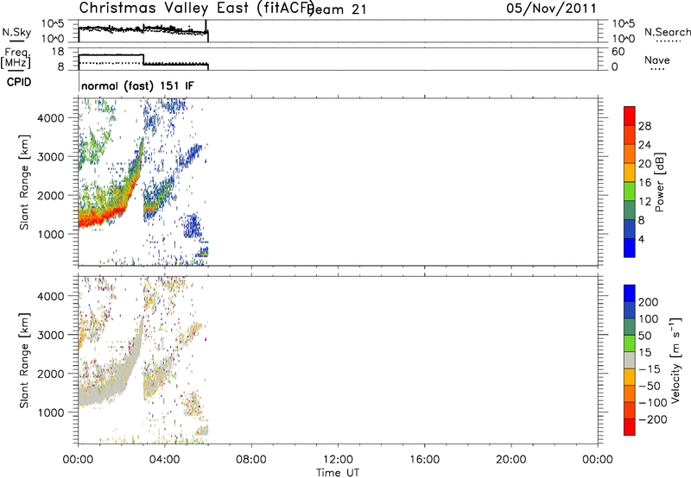Click the noise trace in N.Sky panel
This screenshot has height=478, width=691.
point(143,29)
